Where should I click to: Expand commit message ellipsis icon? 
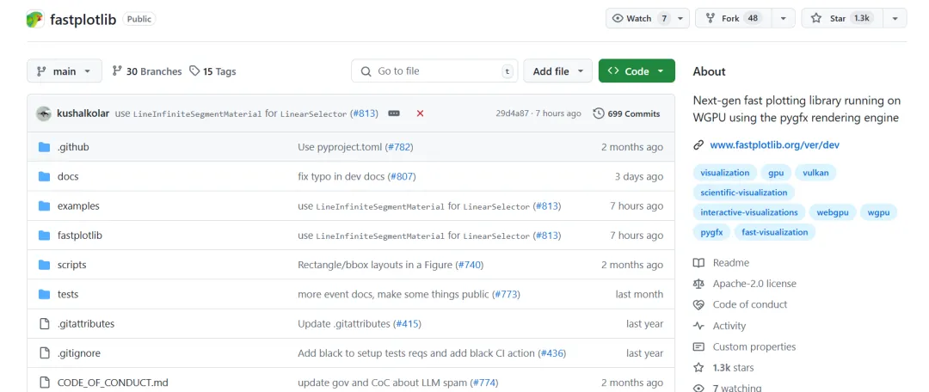(394, 113)
